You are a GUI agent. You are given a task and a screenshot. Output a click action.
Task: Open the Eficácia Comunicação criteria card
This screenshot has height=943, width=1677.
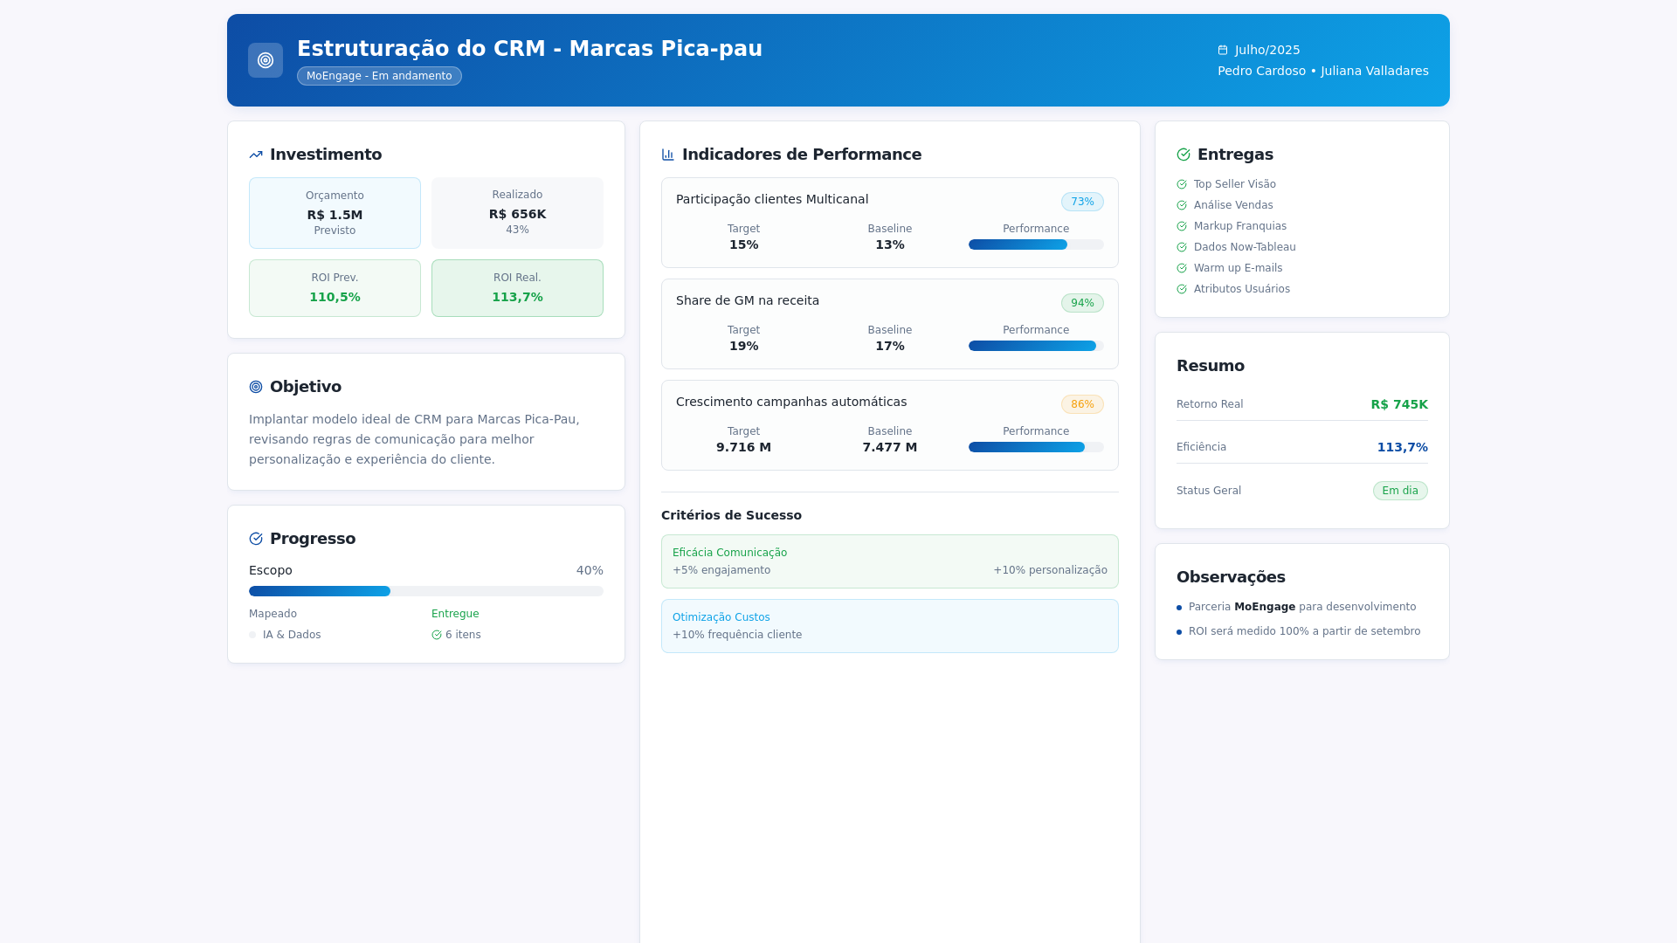(x=890, y=561)
